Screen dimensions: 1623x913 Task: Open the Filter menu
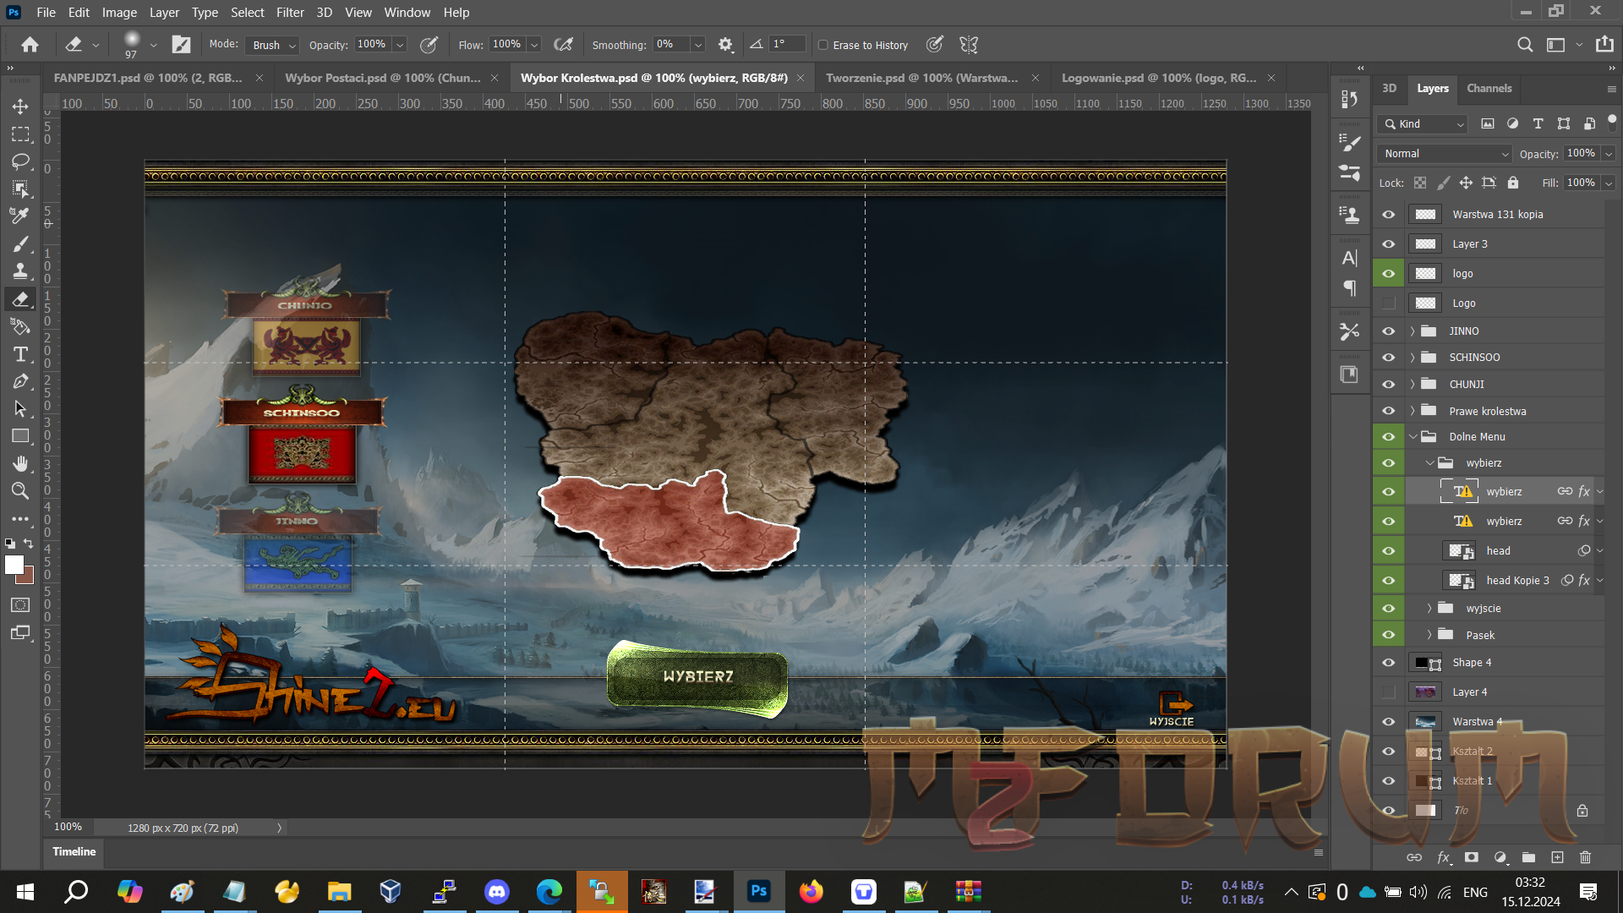(290, 13)
